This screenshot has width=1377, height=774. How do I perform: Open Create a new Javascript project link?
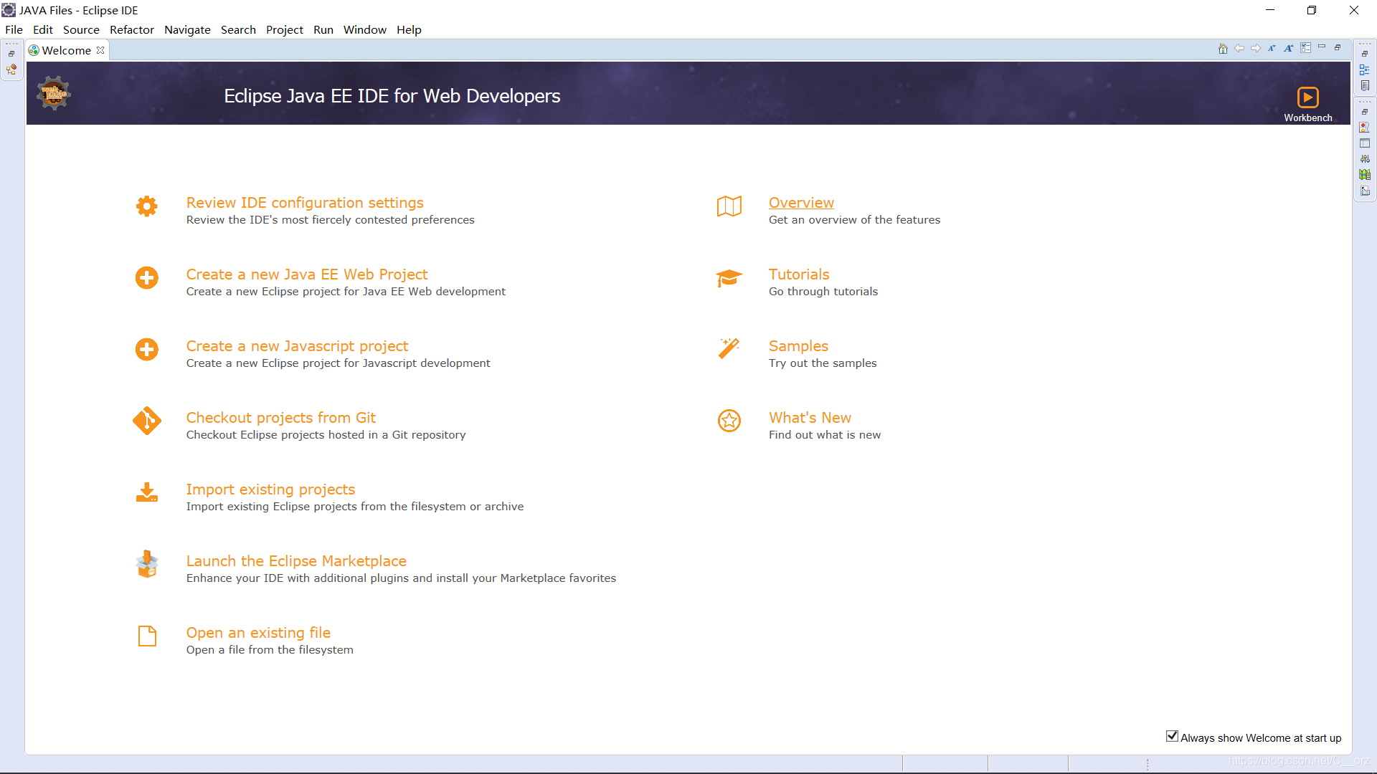tap(297, 346)
